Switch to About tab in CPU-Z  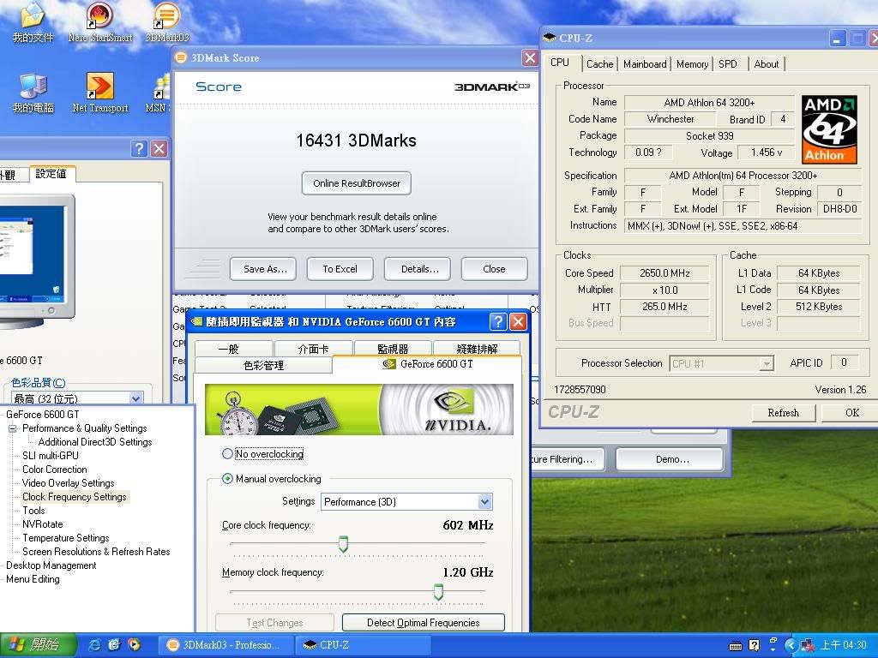(766, 63)
